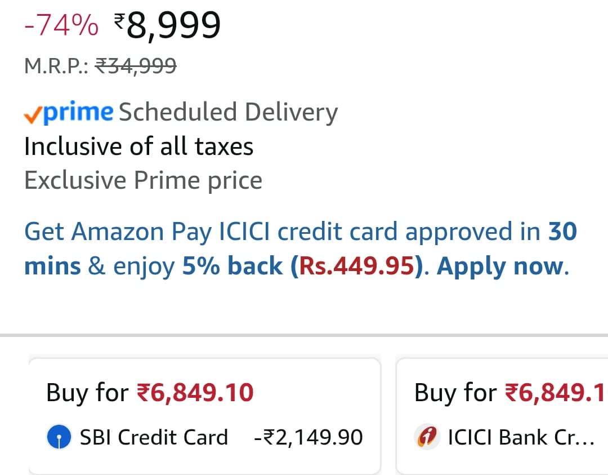The height and width of the screenshot is (475, 608).
Task: Select the ICICI Bank Credit offer card
Action: coord(502,416)
